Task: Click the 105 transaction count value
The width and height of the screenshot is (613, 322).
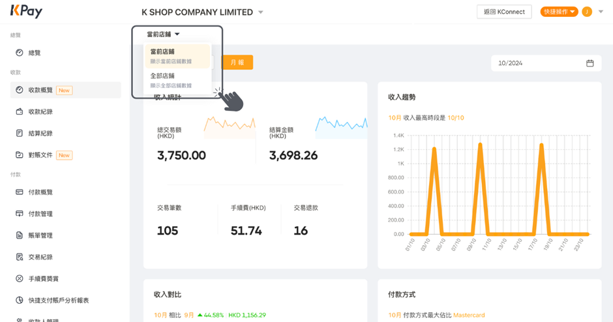Action: (168, 231)
